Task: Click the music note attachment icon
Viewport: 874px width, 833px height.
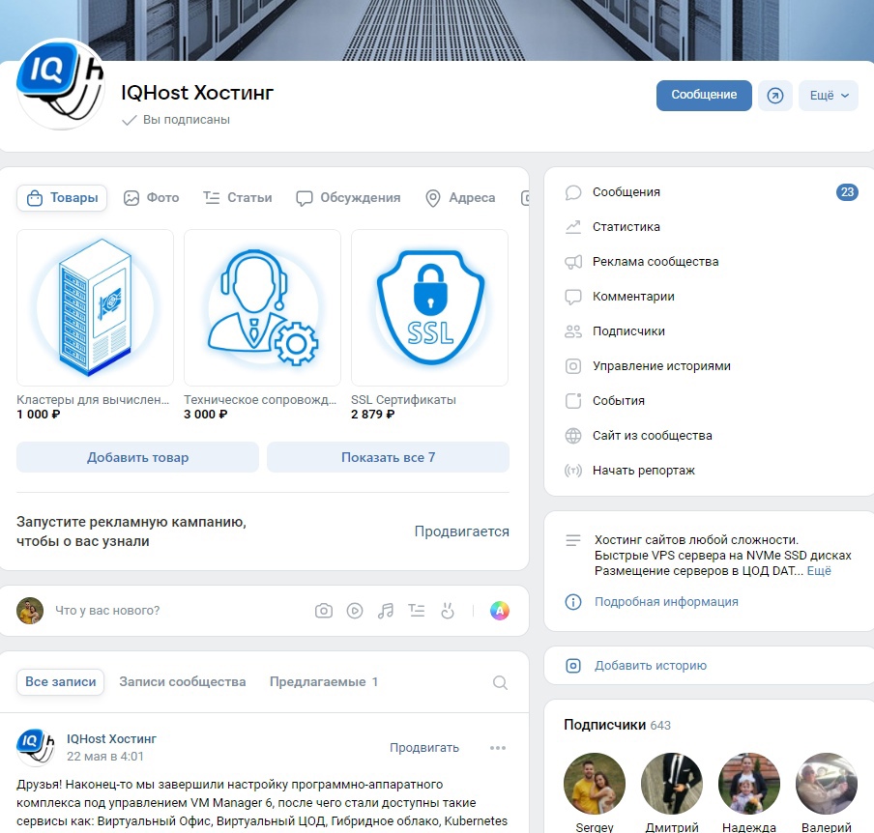Action: coord(385,611)
